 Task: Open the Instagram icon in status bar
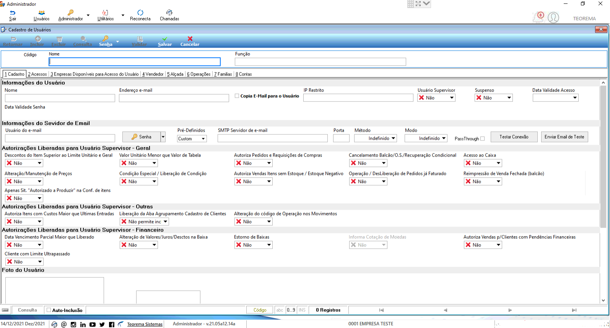click(73, 325)
